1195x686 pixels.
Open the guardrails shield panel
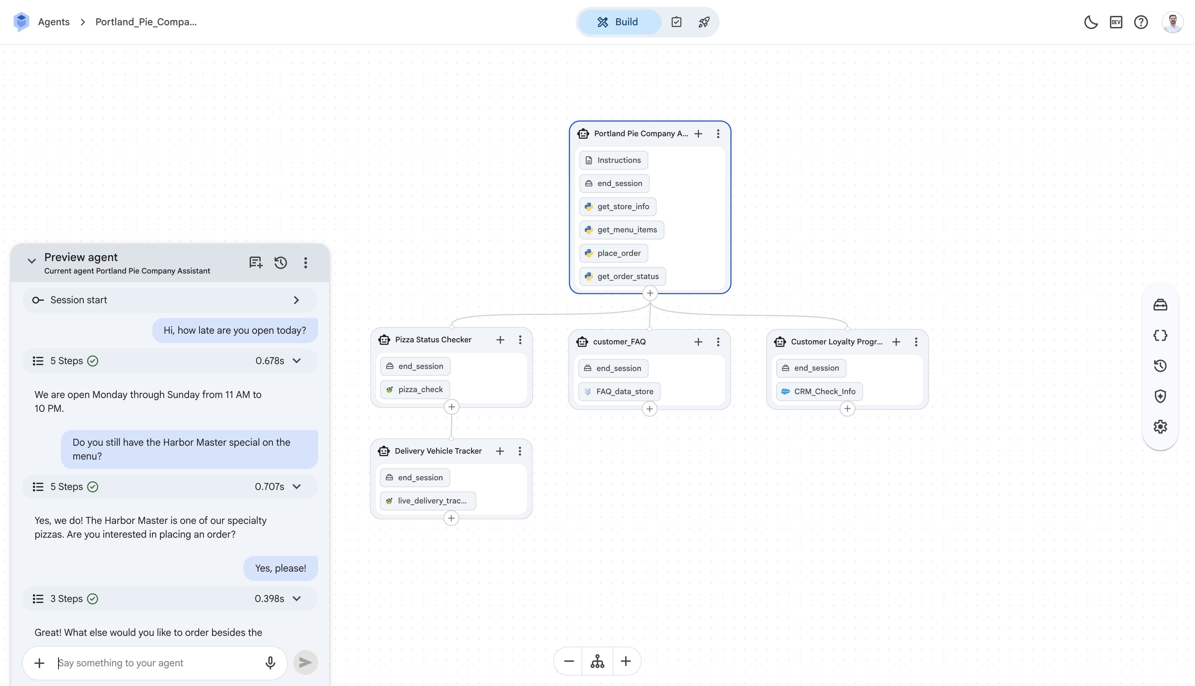(1161, 396)
